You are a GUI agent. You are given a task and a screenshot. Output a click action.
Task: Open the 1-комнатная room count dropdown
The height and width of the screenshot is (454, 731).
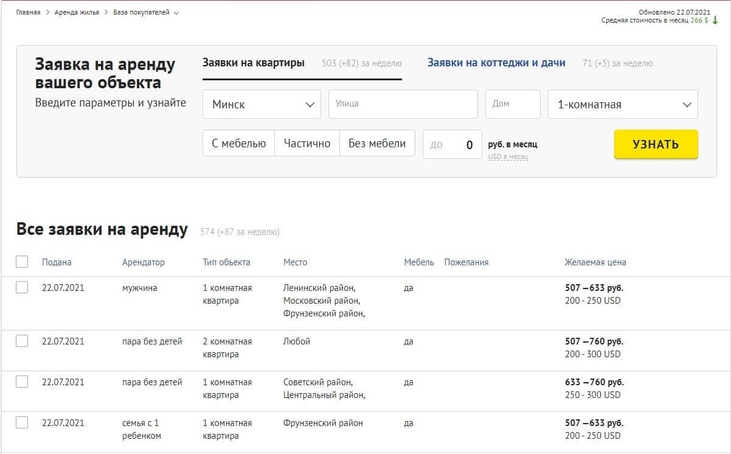623,104
